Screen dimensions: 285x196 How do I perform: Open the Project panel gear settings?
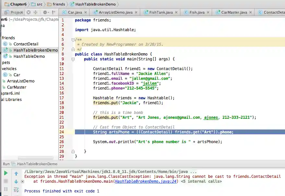(x=45, y=12)
